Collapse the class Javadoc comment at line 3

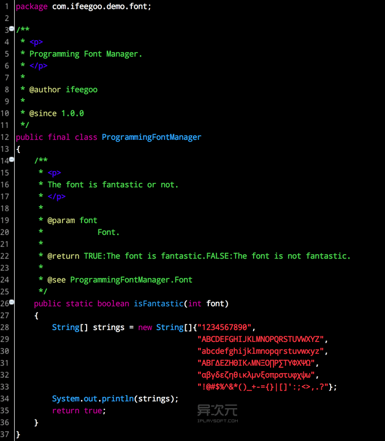[x=11, y=28]
